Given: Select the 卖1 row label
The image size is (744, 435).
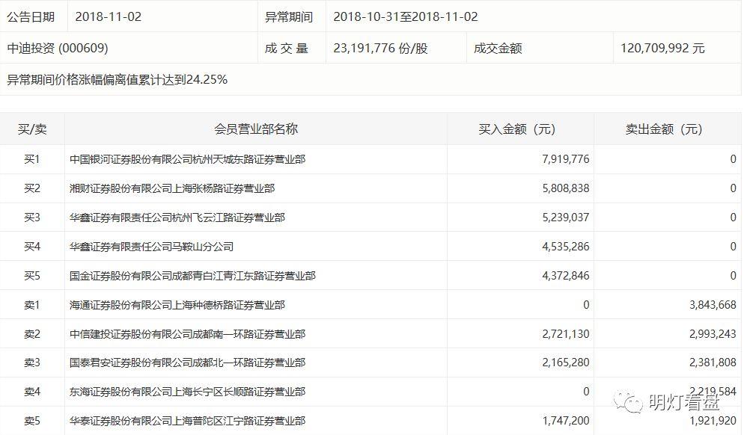Looking at the screenshot, I should [x=31, y=305].
